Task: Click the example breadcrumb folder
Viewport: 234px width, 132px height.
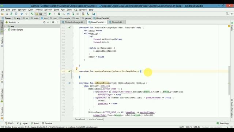Action: tap(65, 18)
